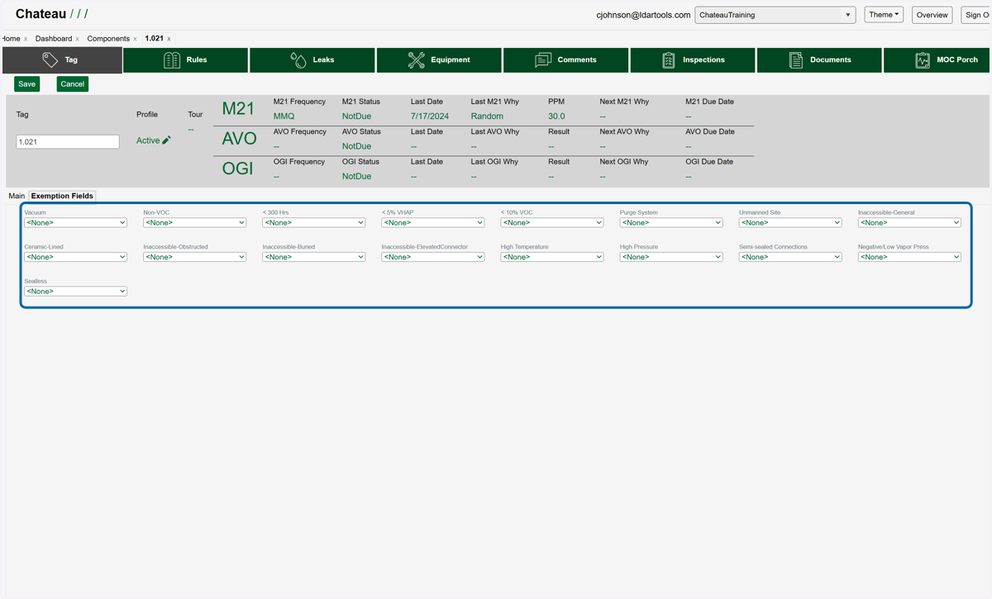Open the Comments section tab
992x599 pixels.
[x=566, y=60]
